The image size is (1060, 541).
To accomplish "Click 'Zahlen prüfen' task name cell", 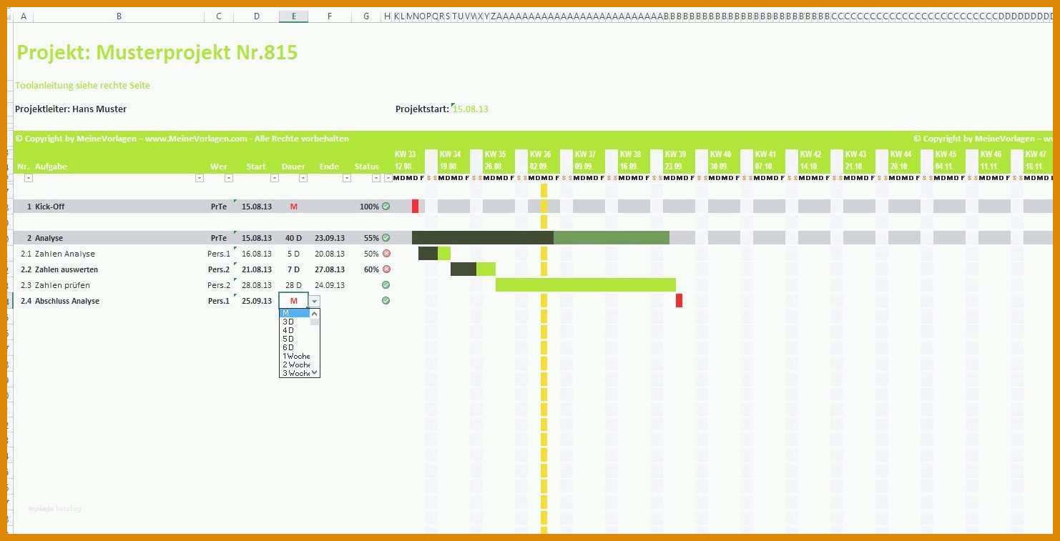I will (62, 285).
